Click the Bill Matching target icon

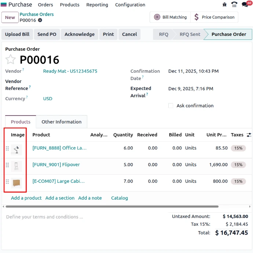157,17
